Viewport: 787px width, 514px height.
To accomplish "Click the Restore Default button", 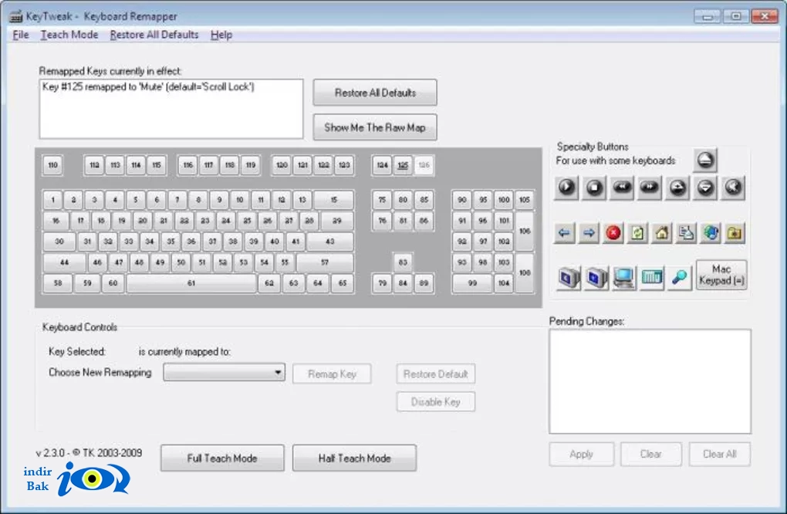I will [x=436, y=374].
